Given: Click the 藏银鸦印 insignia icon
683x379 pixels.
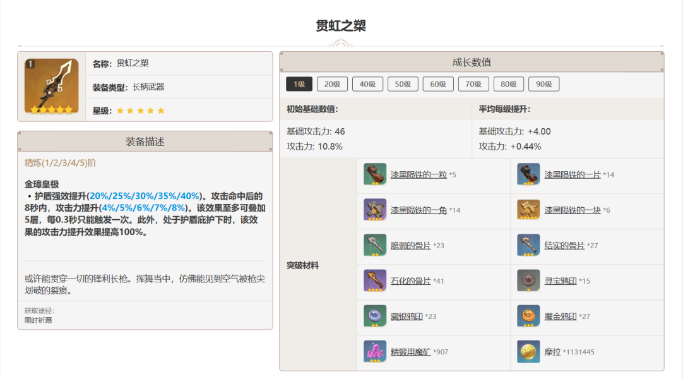Looking at the screenshot, I should pyautogui.click(x=375, y=316).
